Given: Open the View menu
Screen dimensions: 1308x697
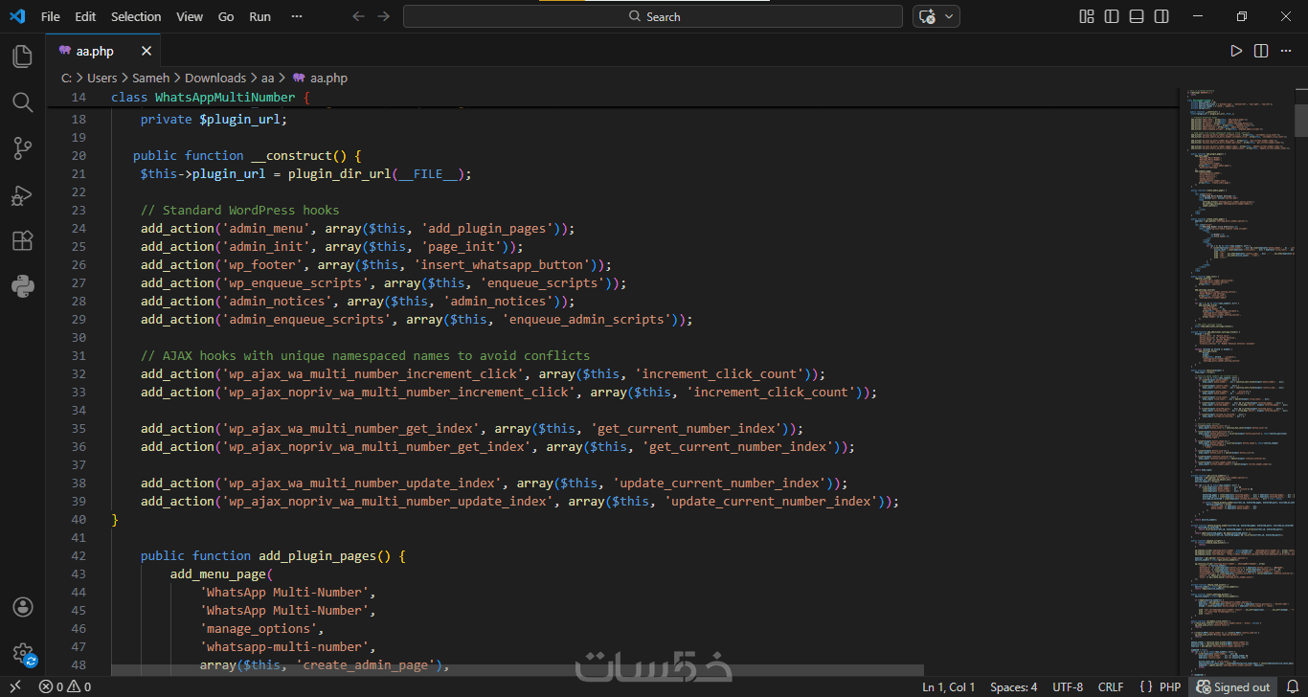Looking at the screenshot, I should [x=190, y=16].
